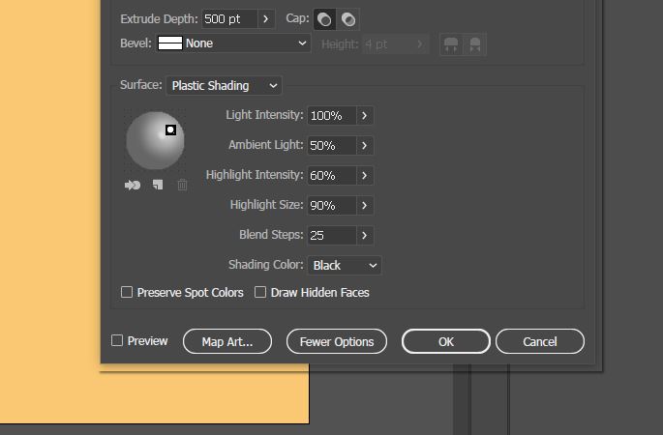663x435 pixels.
Task: Expand Light Intensity slider arrow
Action: [365, 115]
